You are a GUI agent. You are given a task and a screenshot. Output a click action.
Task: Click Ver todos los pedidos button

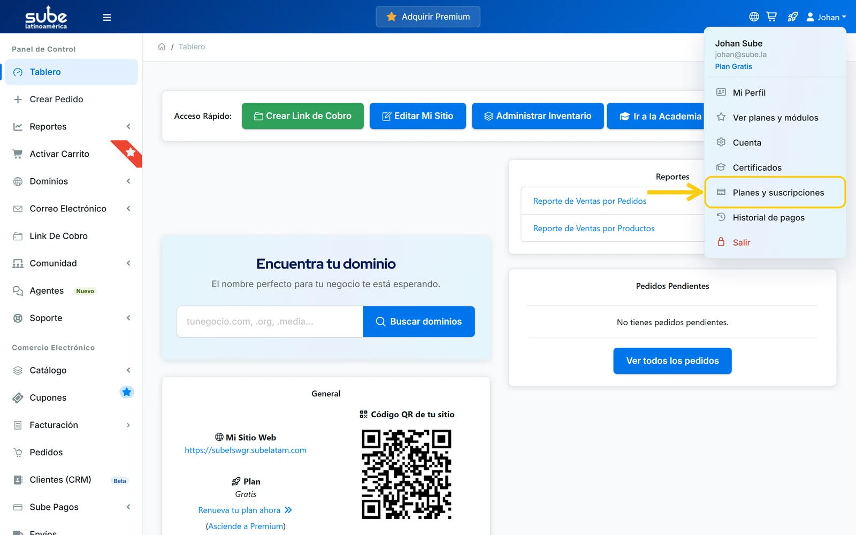point(672,361)
